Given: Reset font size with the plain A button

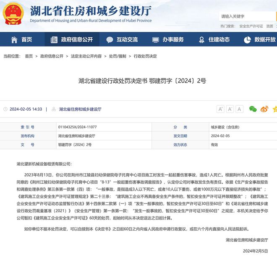Looking at the screenshot, I should 239,109.
